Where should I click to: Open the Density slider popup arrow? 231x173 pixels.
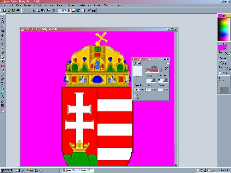(x=166, y=90)
